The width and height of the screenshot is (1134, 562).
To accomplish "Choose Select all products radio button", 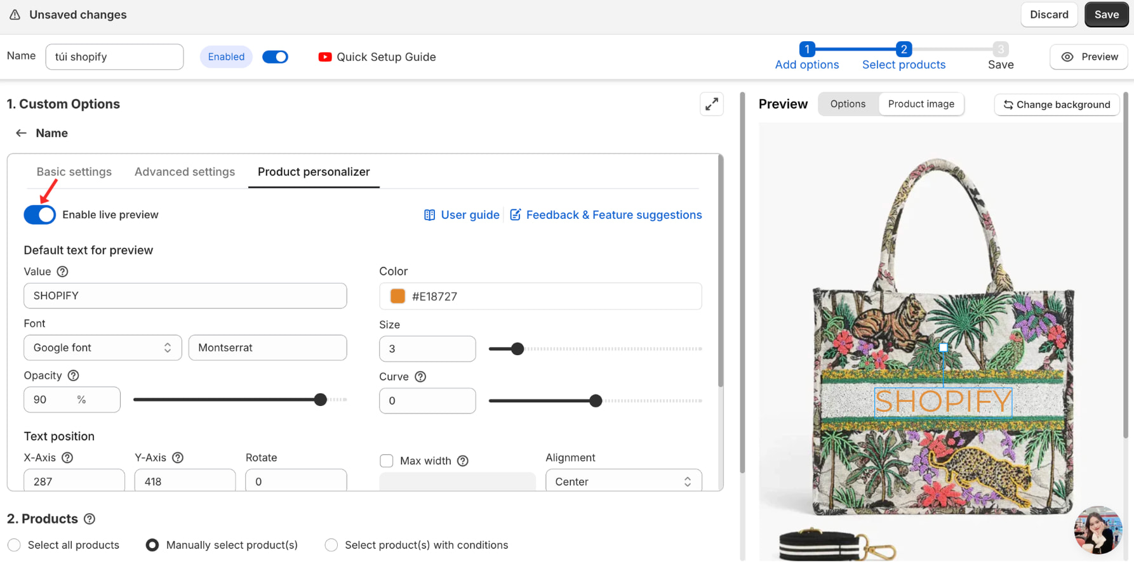I will (15, 545).
